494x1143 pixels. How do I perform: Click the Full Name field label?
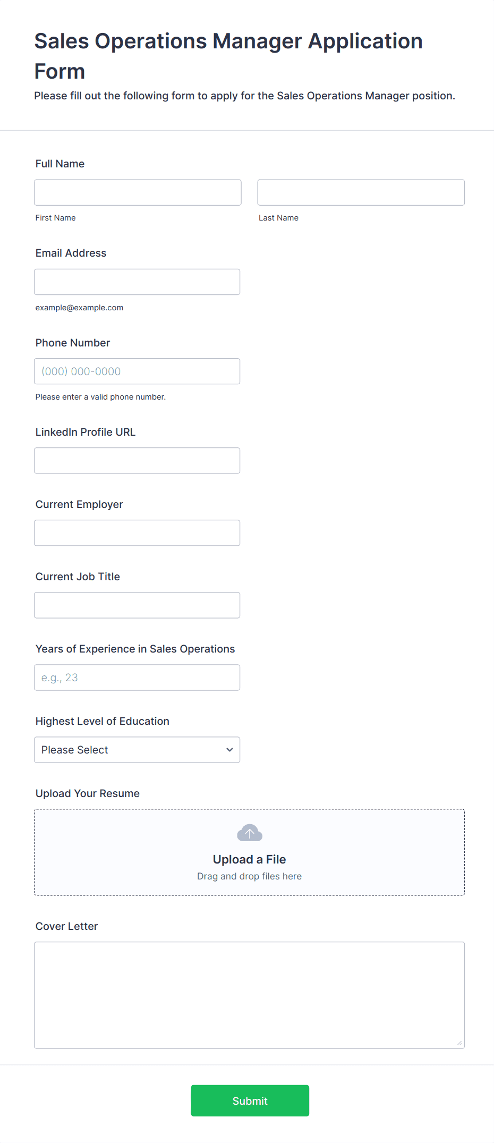pyautogui.click(x=60, y=164)
